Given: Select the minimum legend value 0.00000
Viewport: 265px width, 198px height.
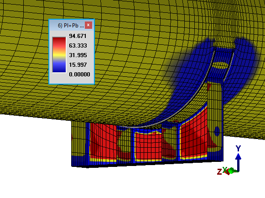Looking at the screenshot, I should [79, 74].
